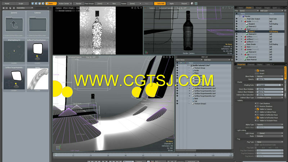Hide the Texture Group item via eye icon
This screenshot has width=288, height=162.
177,68
